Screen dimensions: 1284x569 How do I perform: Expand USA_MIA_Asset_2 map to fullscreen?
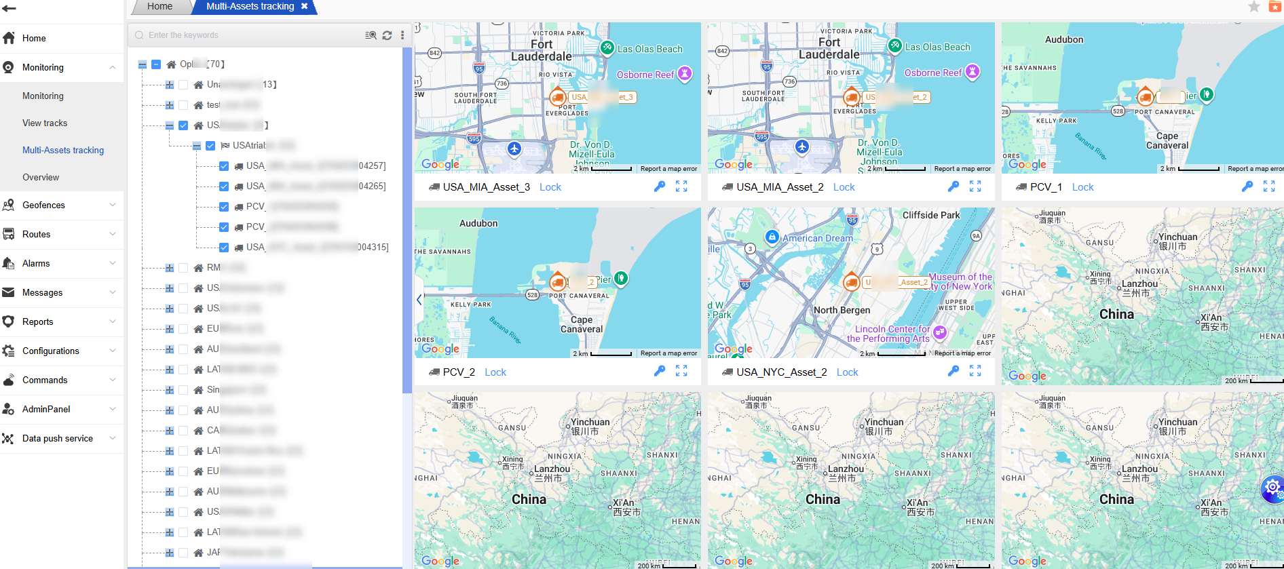[975, 187]
